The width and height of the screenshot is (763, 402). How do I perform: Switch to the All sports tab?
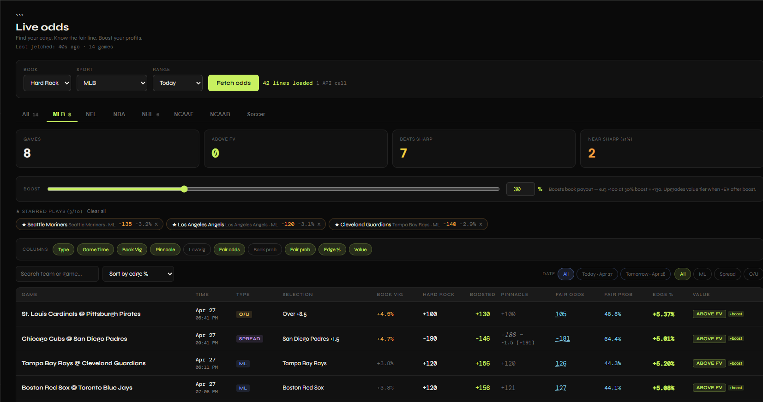click(x=30, y=114)
